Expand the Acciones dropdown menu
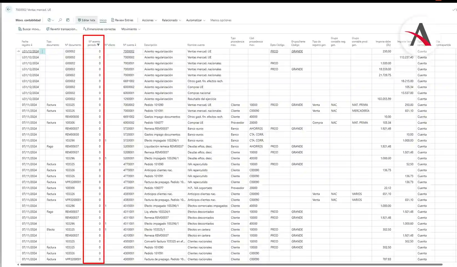This screenshot has width=457, height=267. coord(149,20)
